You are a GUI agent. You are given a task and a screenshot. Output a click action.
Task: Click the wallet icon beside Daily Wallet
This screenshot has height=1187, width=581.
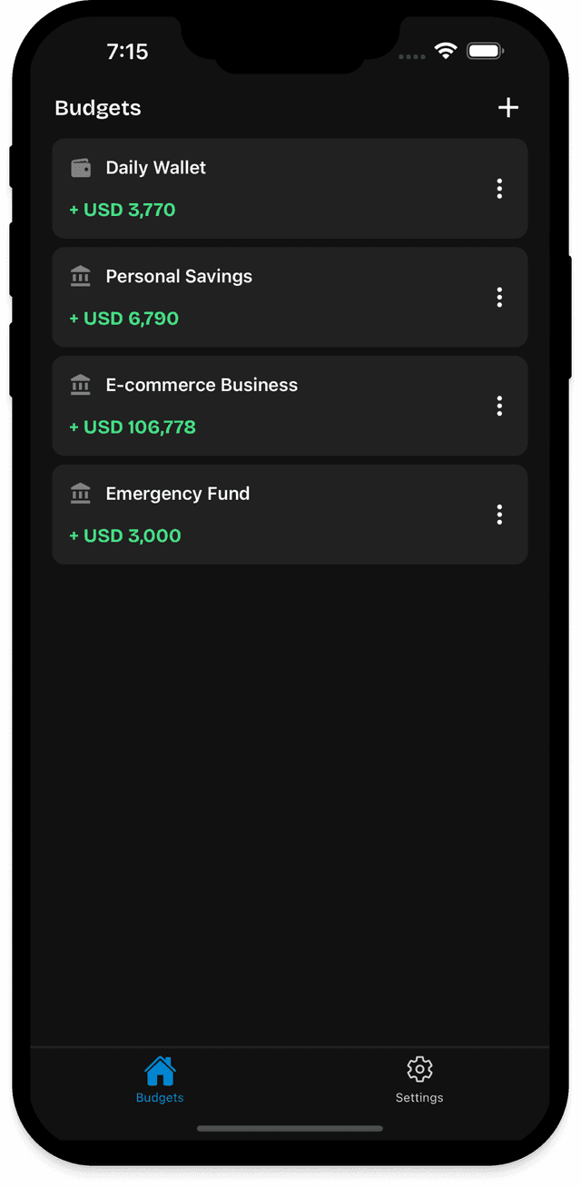tap(81, 167)
